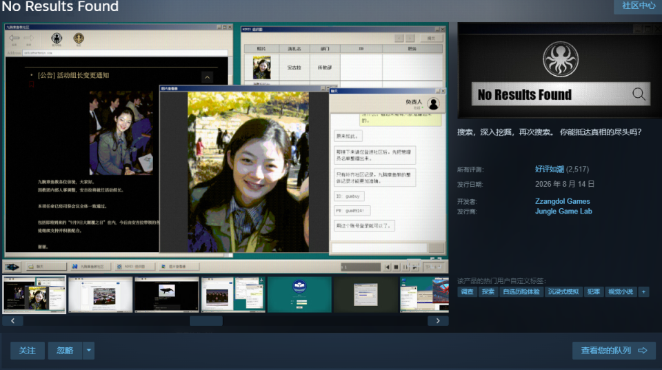The height and width of the screenshot is (370, 662).
Task: Click the in-game taskbar start fish icon
Action: pyautogui.click(x=12, y=267)
